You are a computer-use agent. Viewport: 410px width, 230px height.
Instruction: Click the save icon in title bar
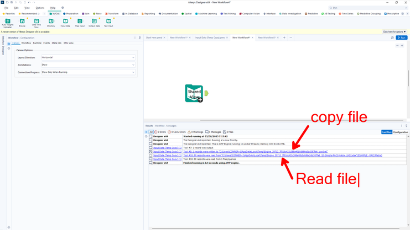tap(12, 2)
